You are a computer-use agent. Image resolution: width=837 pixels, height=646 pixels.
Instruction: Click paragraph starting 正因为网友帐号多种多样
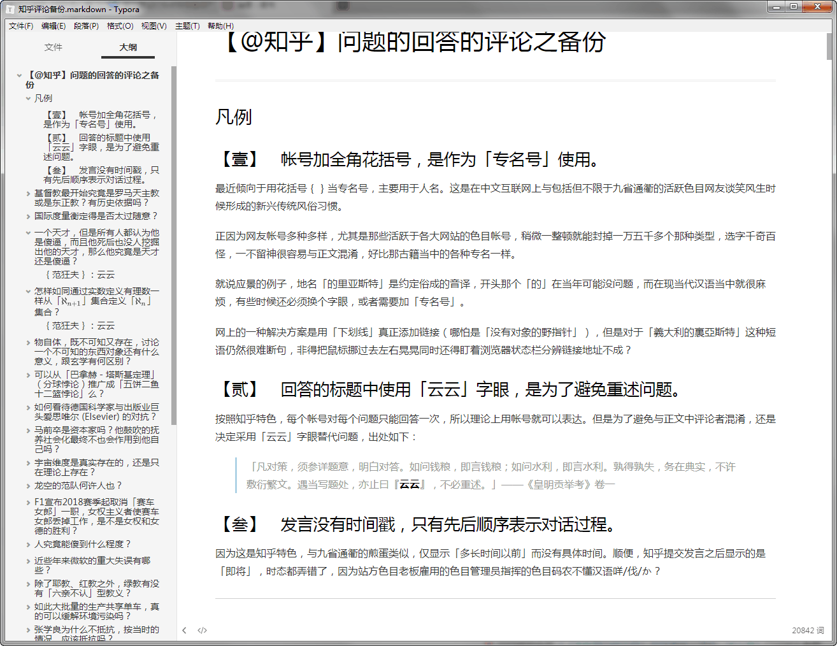[495, 245]
